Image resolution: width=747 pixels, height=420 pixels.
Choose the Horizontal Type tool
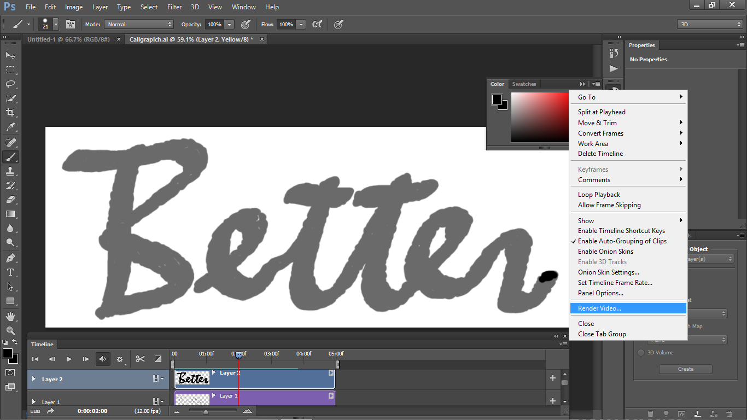click(10, 272)
